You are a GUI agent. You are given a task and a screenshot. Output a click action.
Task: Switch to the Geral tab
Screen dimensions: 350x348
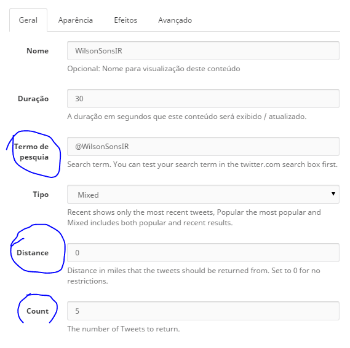[28, 20]
